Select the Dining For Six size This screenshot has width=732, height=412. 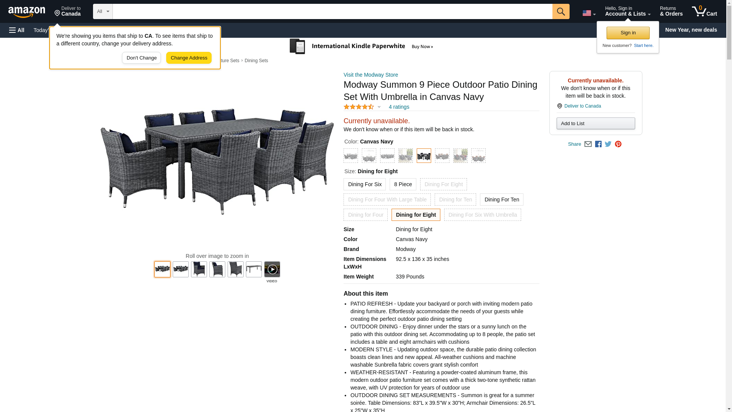[x=364, y=184]
